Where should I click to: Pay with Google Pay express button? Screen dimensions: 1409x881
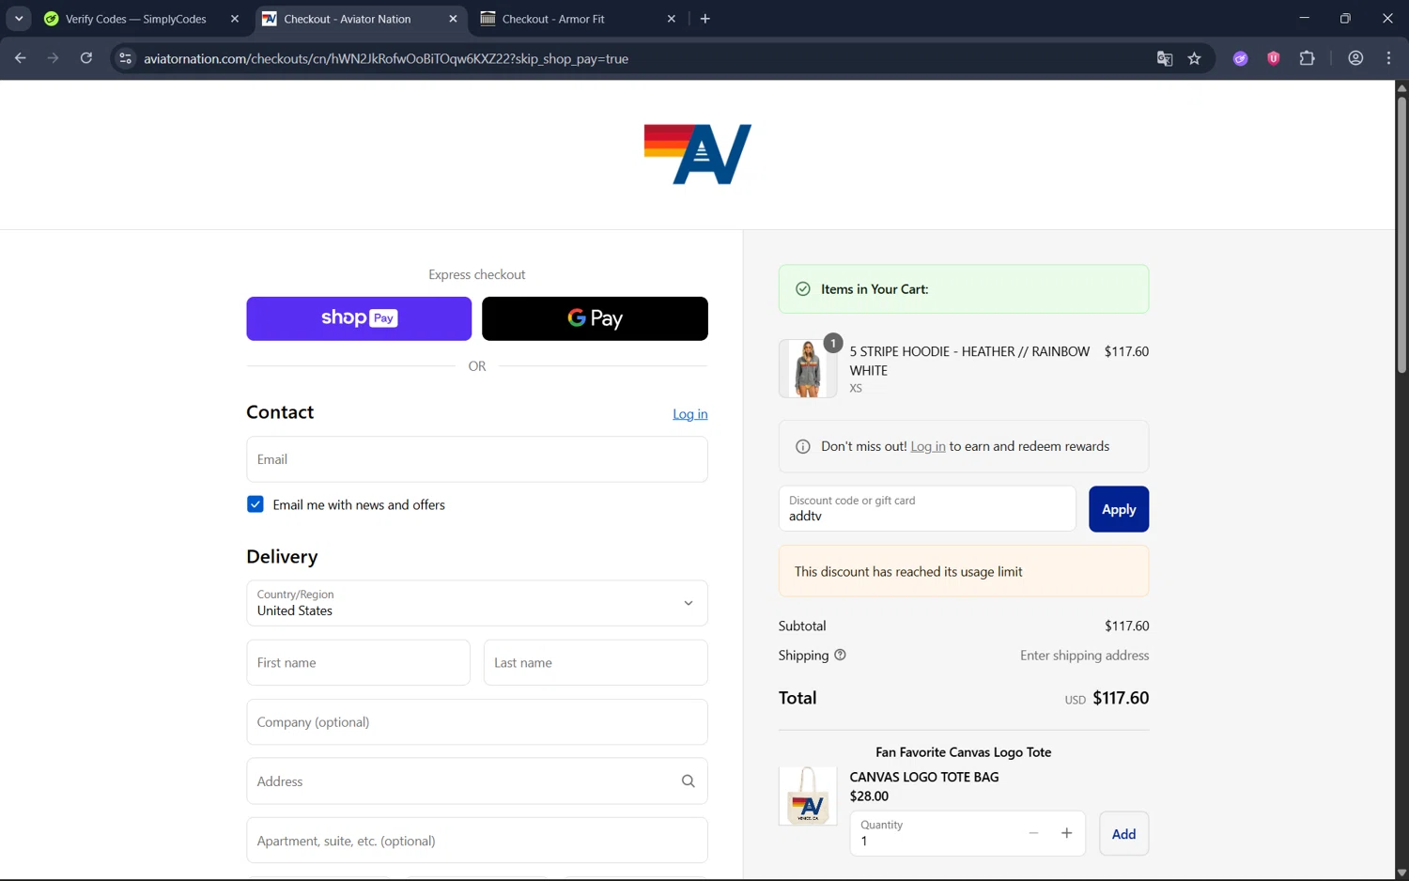595,318
